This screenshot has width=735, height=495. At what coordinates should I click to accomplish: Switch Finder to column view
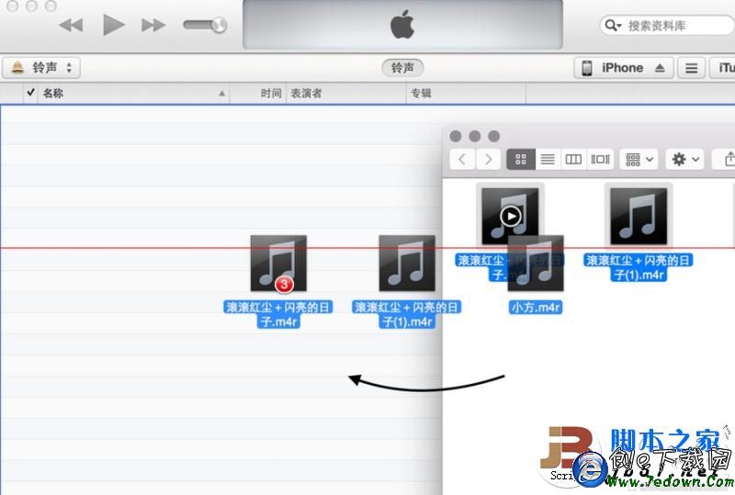coord(573,160)
